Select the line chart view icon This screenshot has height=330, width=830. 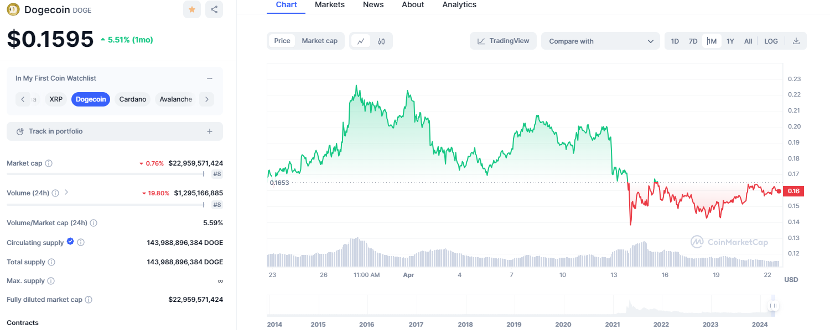[361, 41]
